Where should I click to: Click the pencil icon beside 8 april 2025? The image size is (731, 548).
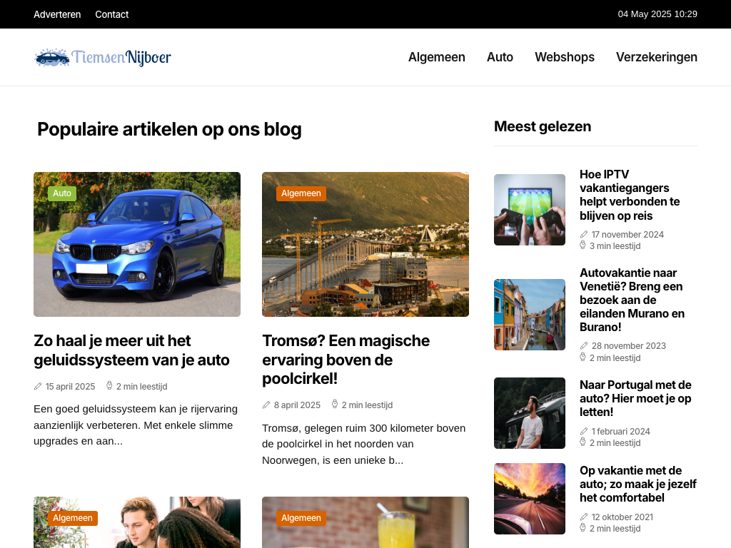[266, 405]
